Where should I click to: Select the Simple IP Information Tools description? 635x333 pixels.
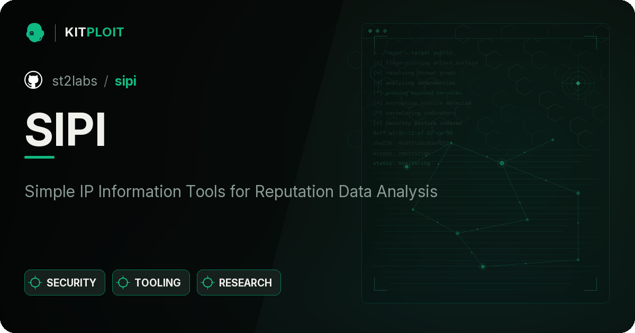[x=231, y=191]
